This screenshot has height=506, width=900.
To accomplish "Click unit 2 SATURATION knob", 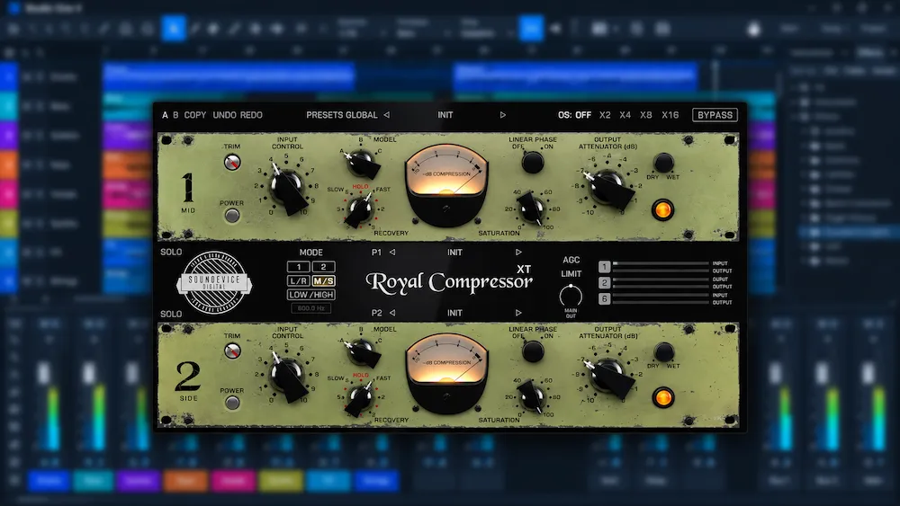I will [x=532, y=395].
